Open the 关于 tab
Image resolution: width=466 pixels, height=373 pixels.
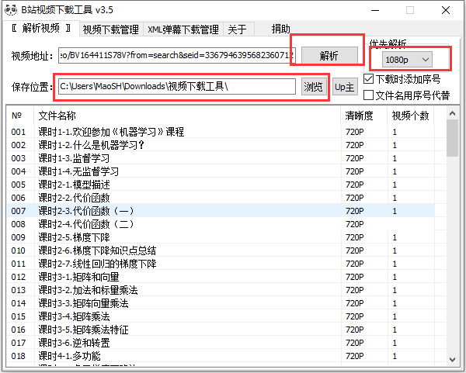coord(237,29)
